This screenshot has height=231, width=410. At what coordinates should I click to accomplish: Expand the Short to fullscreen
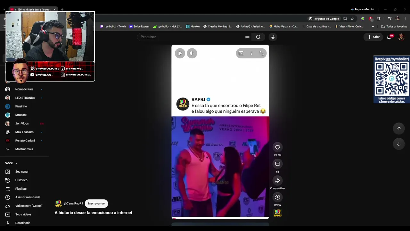262,53
